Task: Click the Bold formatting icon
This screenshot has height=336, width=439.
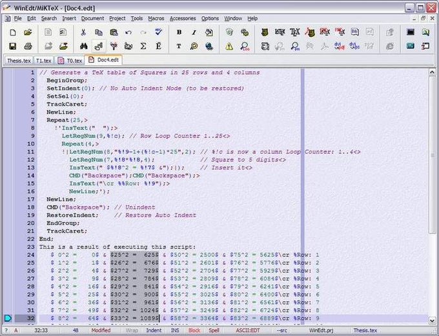Action: 179,32
